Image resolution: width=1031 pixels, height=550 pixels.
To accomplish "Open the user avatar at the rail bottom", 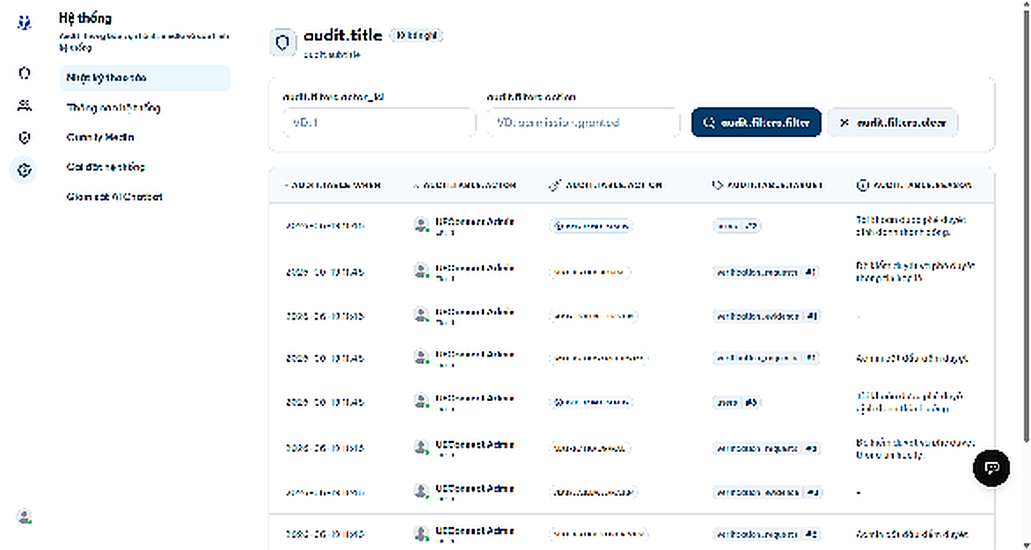I will click(24, 516).
